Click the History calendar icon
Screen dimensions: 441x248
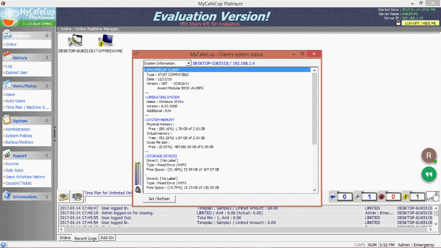pos(7,56)
